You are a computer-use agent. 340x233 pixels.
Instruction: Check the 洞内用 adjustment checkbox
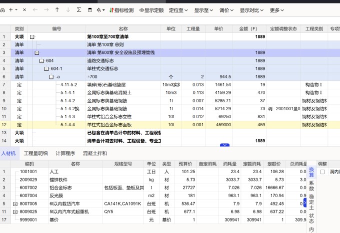[x=322, y=172]
